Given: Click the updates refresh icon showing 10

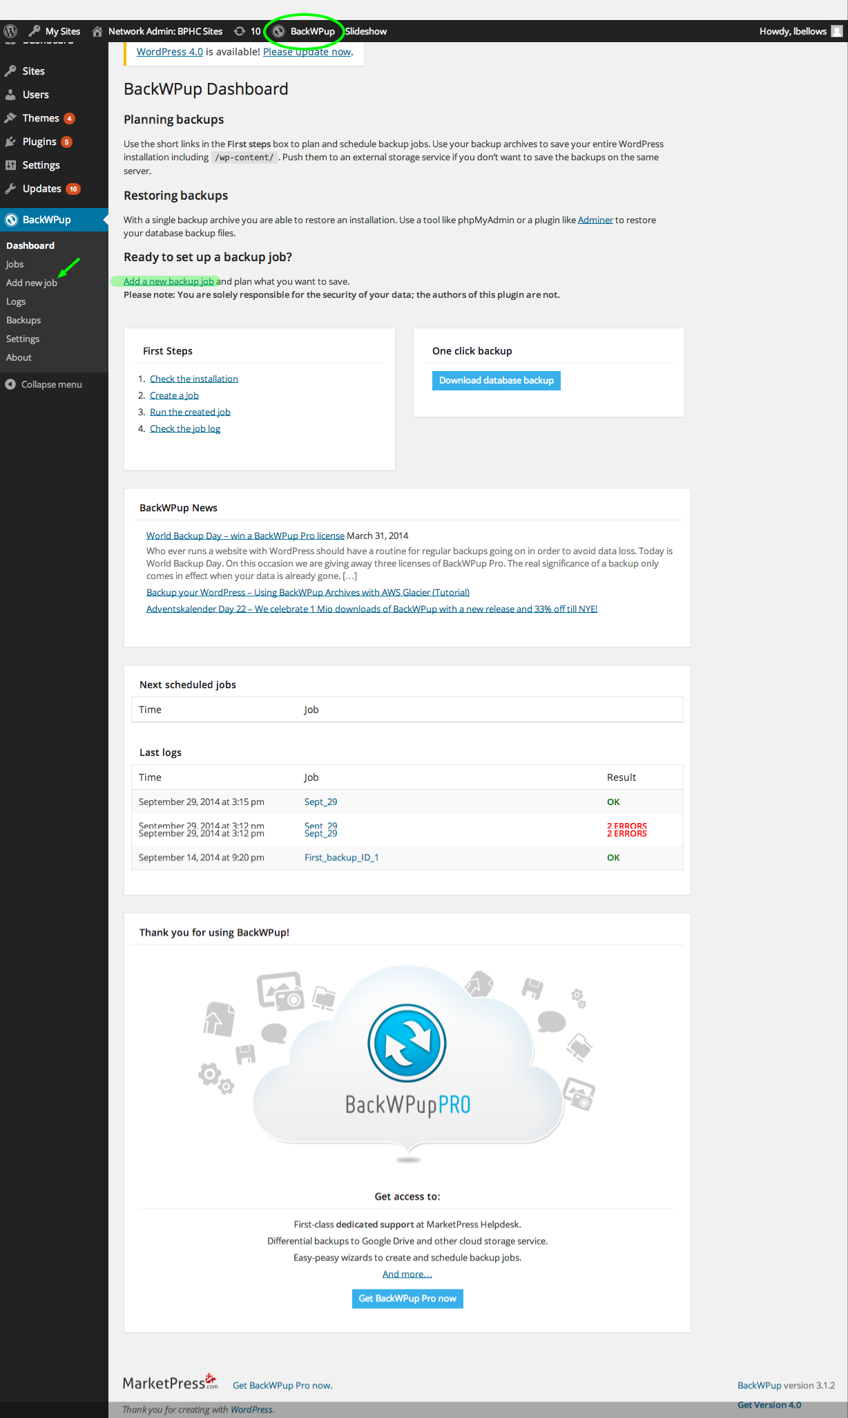Looking at the screenshot, I should tap(240, 31).
